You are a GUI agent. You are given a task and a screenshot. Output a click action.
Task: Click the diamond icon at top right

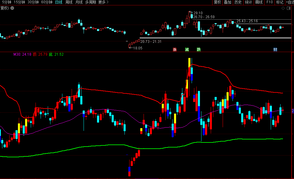[x=283, y=8]
